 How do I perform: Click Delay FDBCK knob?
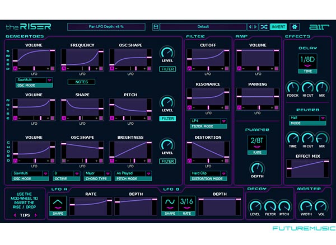(293, 87)
